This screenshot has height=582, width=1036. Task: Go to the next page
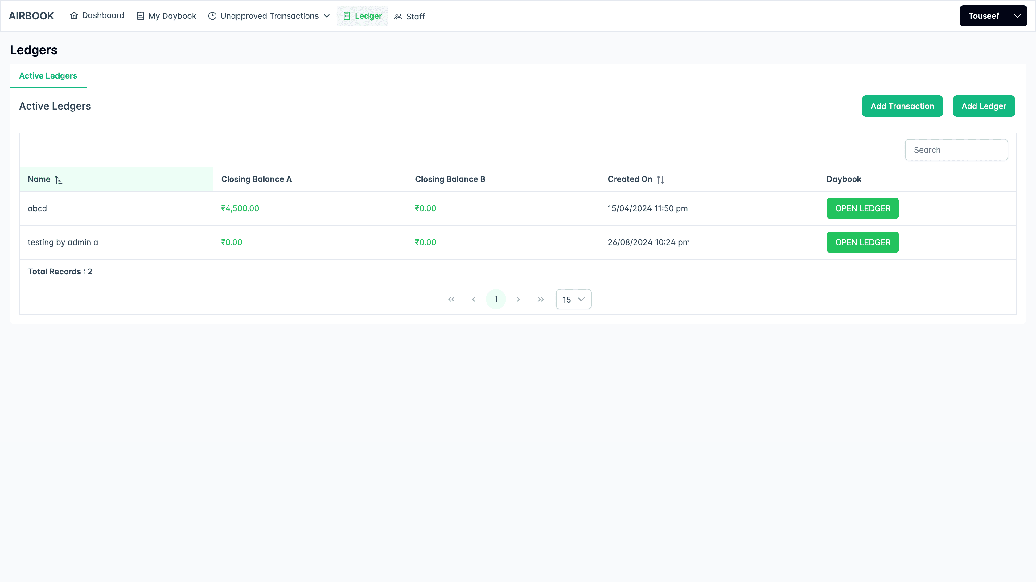[x=518, y=299]
